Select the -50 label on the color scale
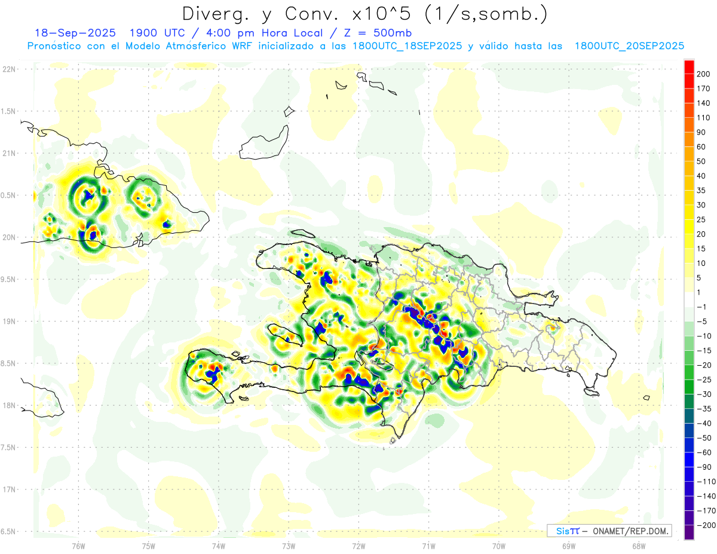 (x=703, y=438)
